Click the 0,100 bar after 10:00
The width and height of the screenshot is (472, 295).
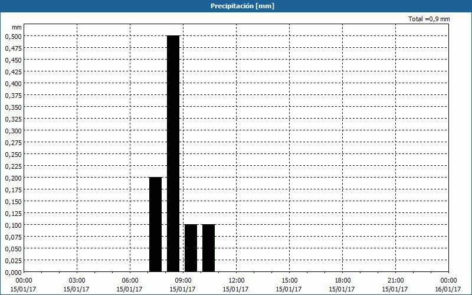(209, 248)
